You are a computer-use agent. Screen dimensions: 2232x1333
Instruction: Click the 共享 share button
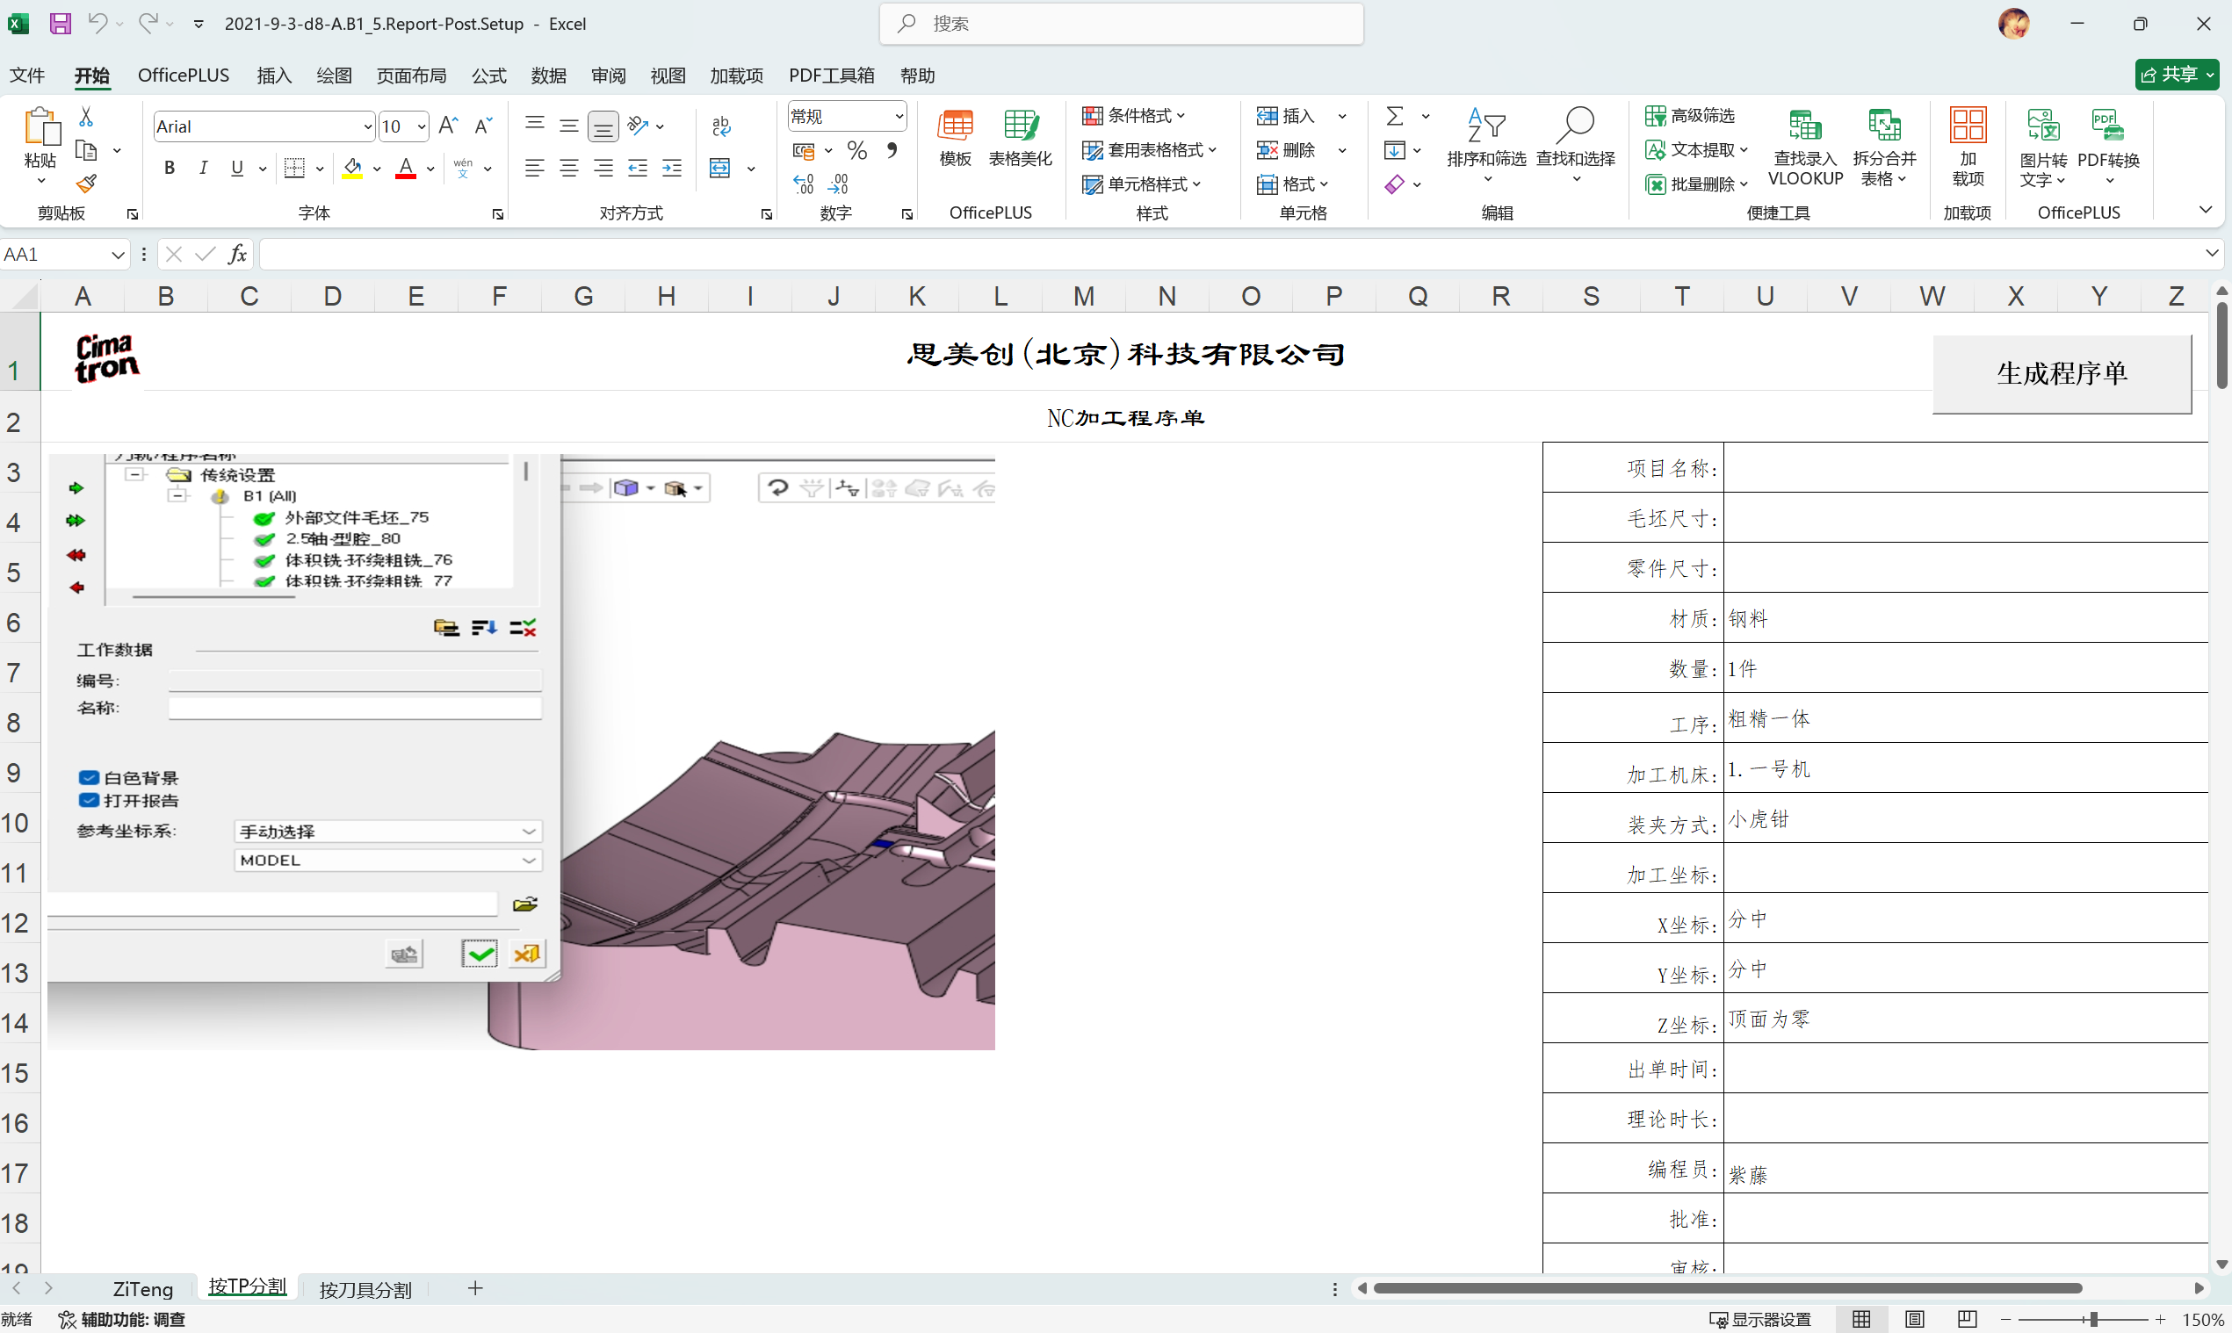(x=2175, y=75)
